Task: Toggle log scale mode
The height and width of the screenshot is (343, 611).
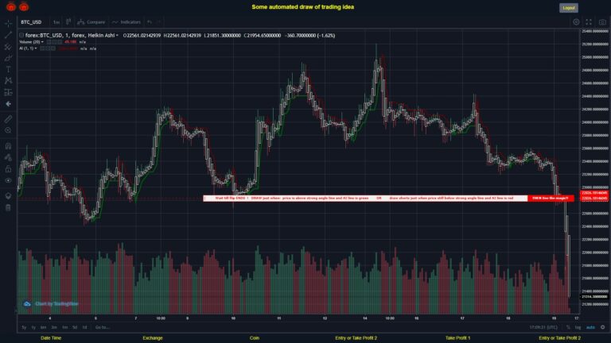Action: [578, 327]
